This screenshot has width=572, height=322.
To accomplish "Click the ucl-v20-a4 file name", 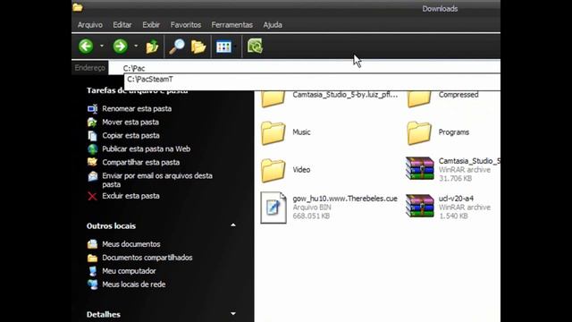I will (x=456, y=199).
